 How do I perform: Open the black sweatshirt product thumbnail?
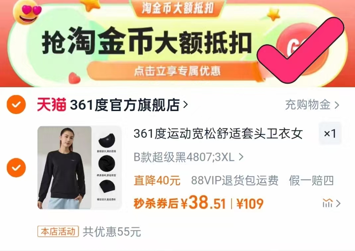click(x=80, y=168)
